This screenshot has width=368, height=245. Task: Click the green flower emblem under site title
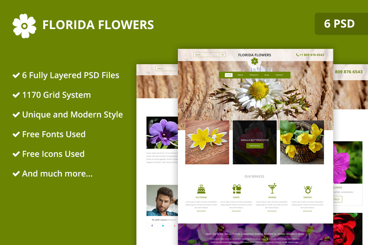[254, 61]
